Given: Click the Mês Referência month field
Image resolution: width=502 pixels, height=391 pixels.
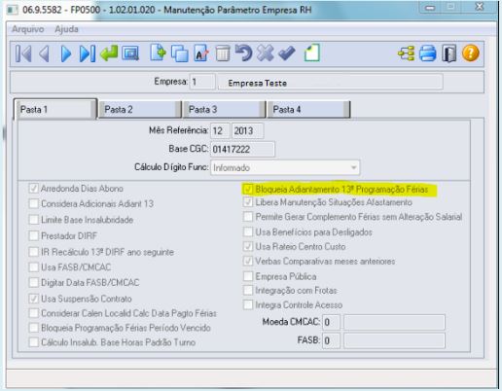Looking at the screenshot, I should click(x=220, y=131).
